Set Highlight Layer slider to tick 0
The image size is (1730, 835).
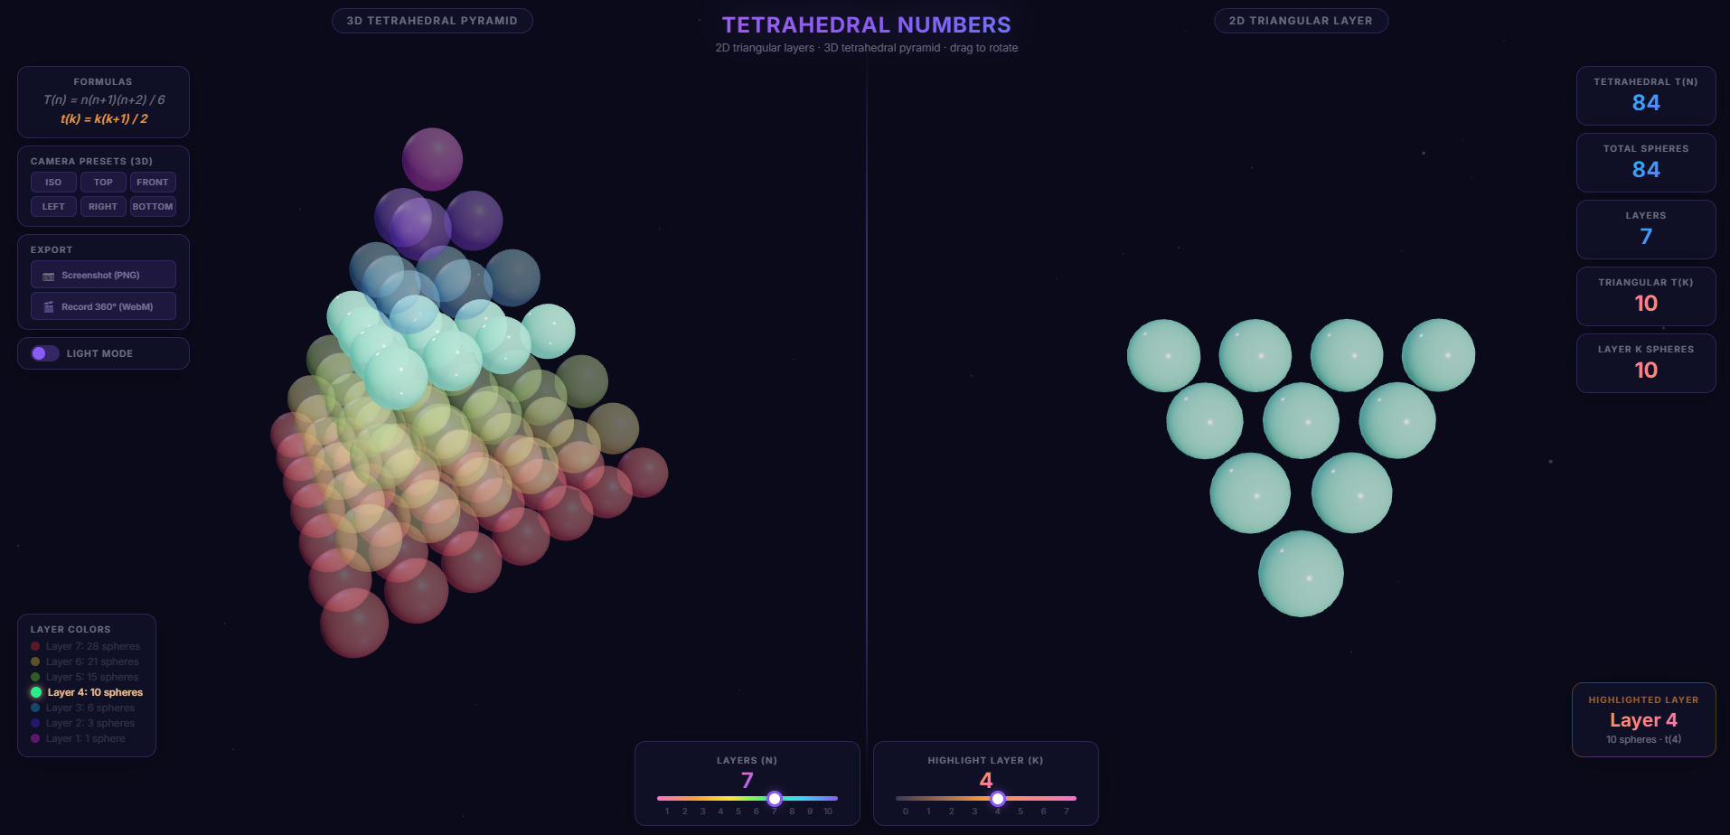point(906,812)
